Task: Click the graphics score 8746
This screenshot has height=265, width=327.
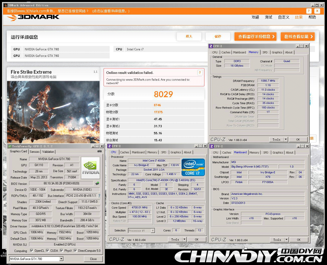Action: tap(157, 105)
